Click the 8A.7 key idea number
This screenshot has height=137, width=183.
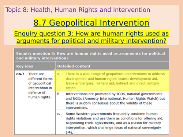(20, 74)
